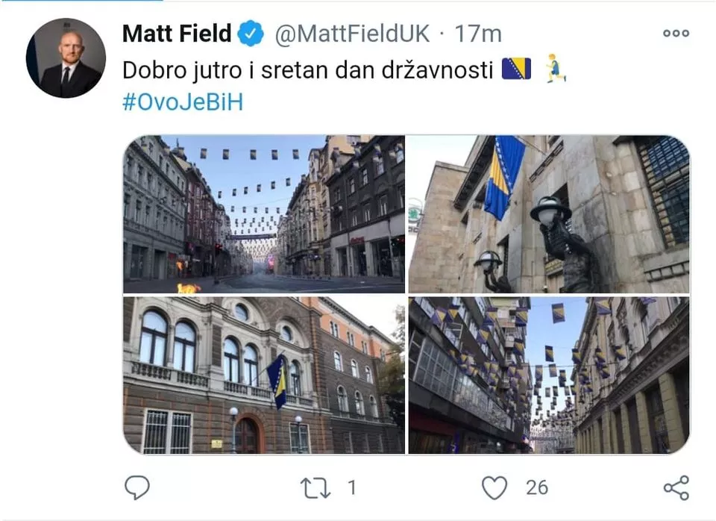
Task: Open the reply speech bubble icon
Action: click(137, 487)
